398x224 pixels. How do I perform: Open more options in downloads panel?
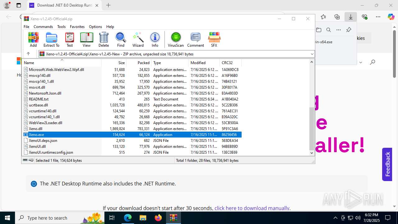click(339, 30)
